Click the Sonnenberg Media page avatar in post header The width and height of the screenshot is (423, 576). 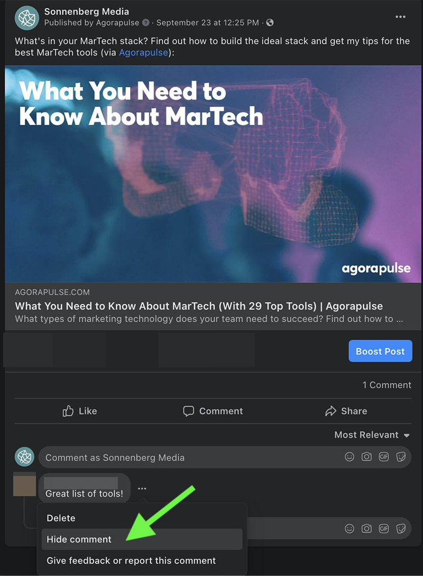tap(27, 17)
